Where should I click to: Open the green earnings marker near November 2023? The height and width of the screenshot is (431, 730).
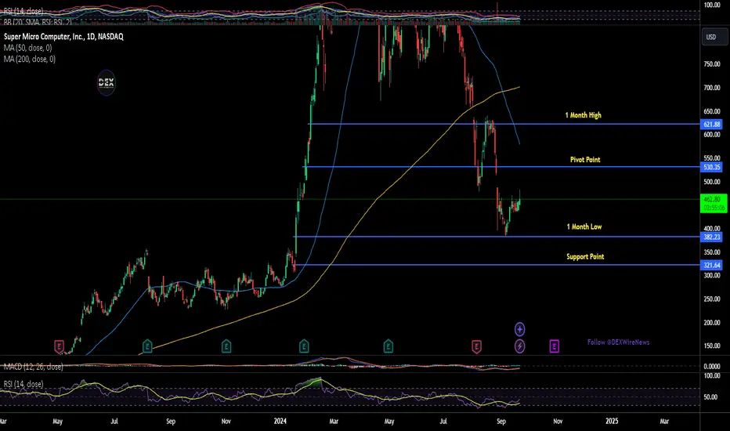click(x=226, y=346)
